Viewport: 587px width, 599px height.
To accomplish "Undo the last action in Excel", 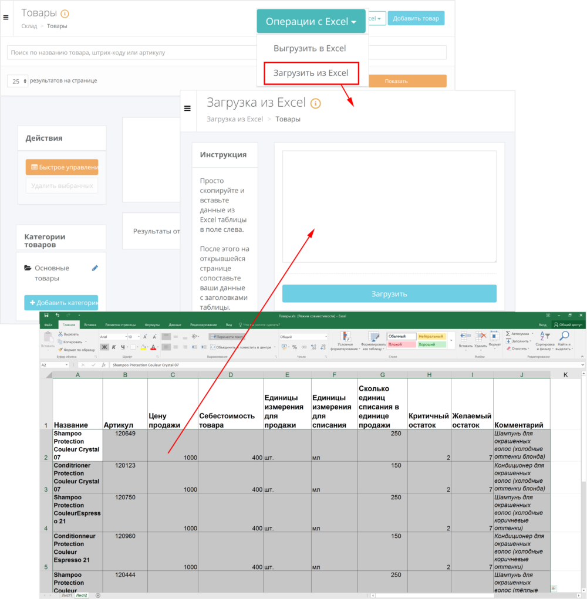I will click(58, 315).
